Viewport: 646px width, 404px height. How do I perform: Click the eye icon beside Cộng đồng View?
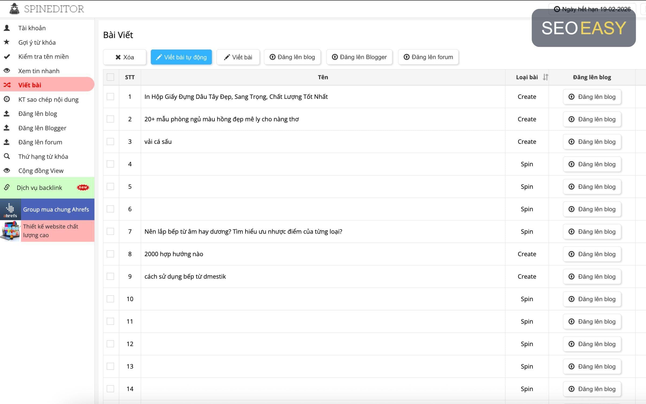[x=7, y=170]
